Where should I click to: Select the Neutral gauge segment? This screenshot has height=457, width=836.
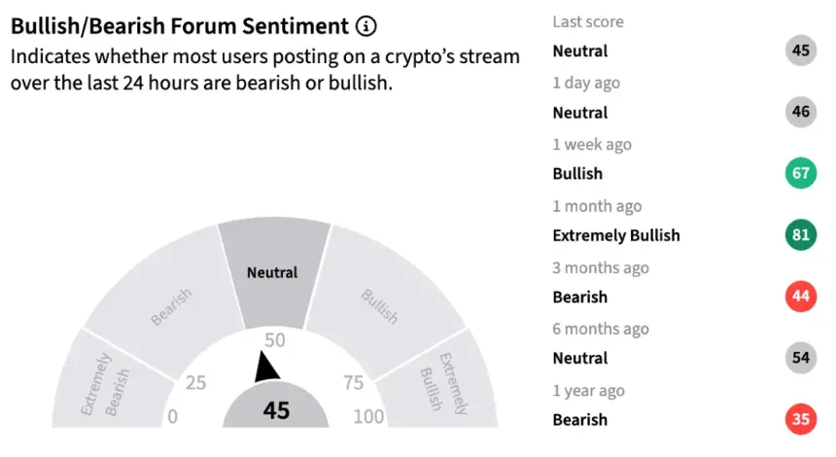(273, 272)
